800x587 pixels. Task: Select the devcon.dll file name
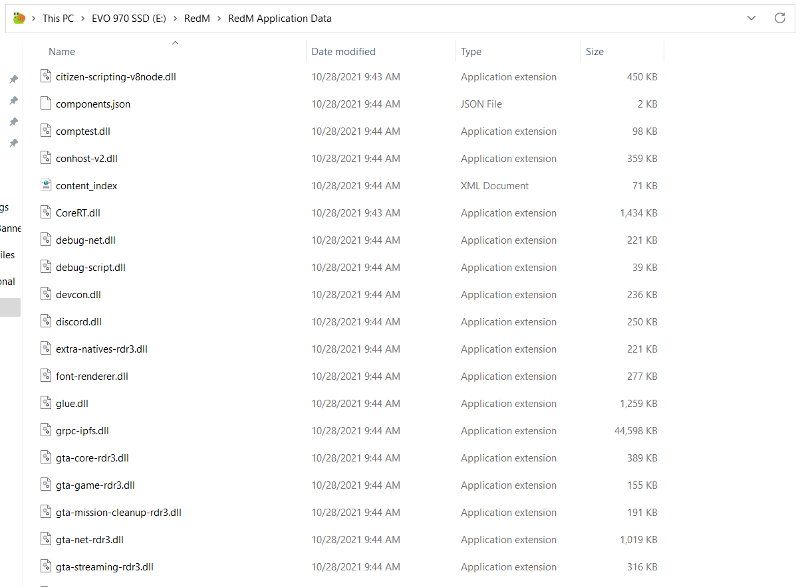78,294
